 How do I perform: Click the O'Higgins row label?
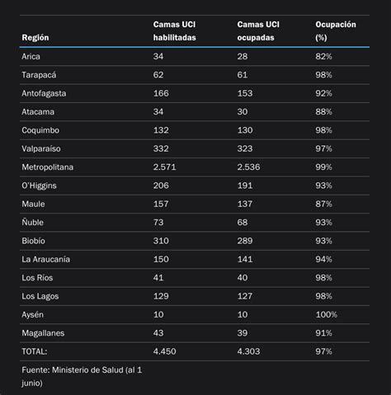coord(39,186)
